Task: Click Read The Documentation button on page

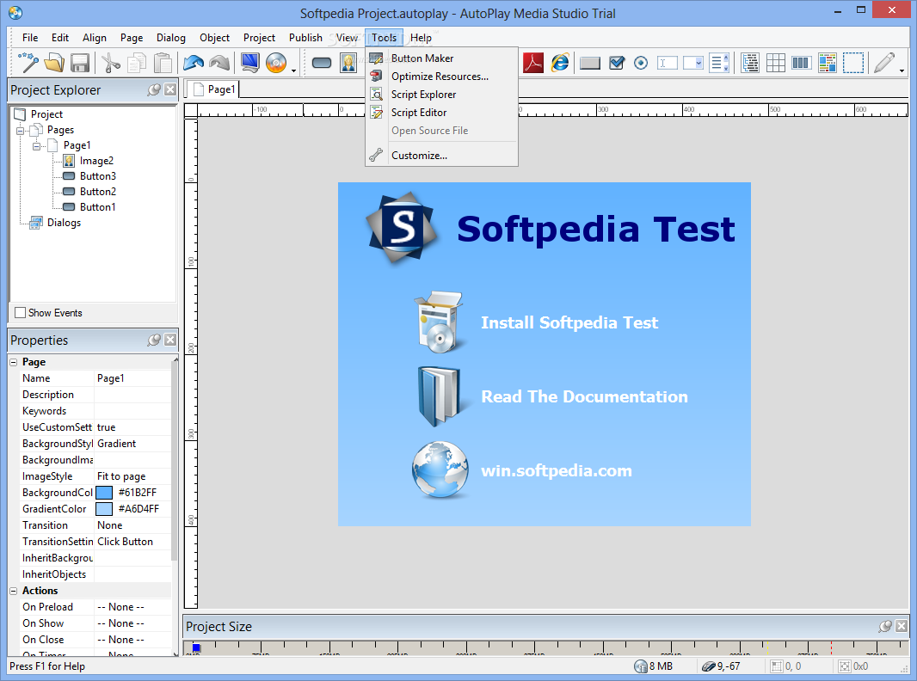Action: pyautogui.click(x=551, y=397)
